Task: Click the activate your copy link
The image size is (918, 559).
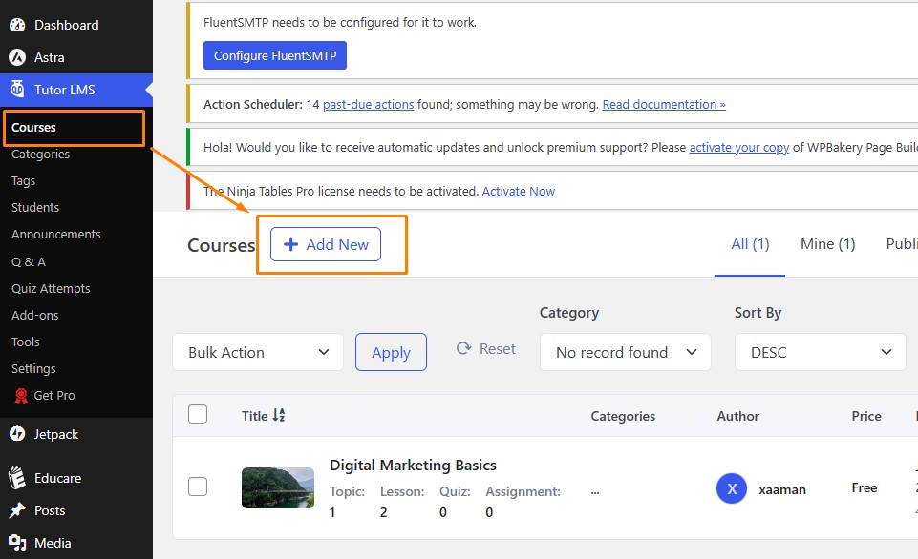Action: click(738, 147)
